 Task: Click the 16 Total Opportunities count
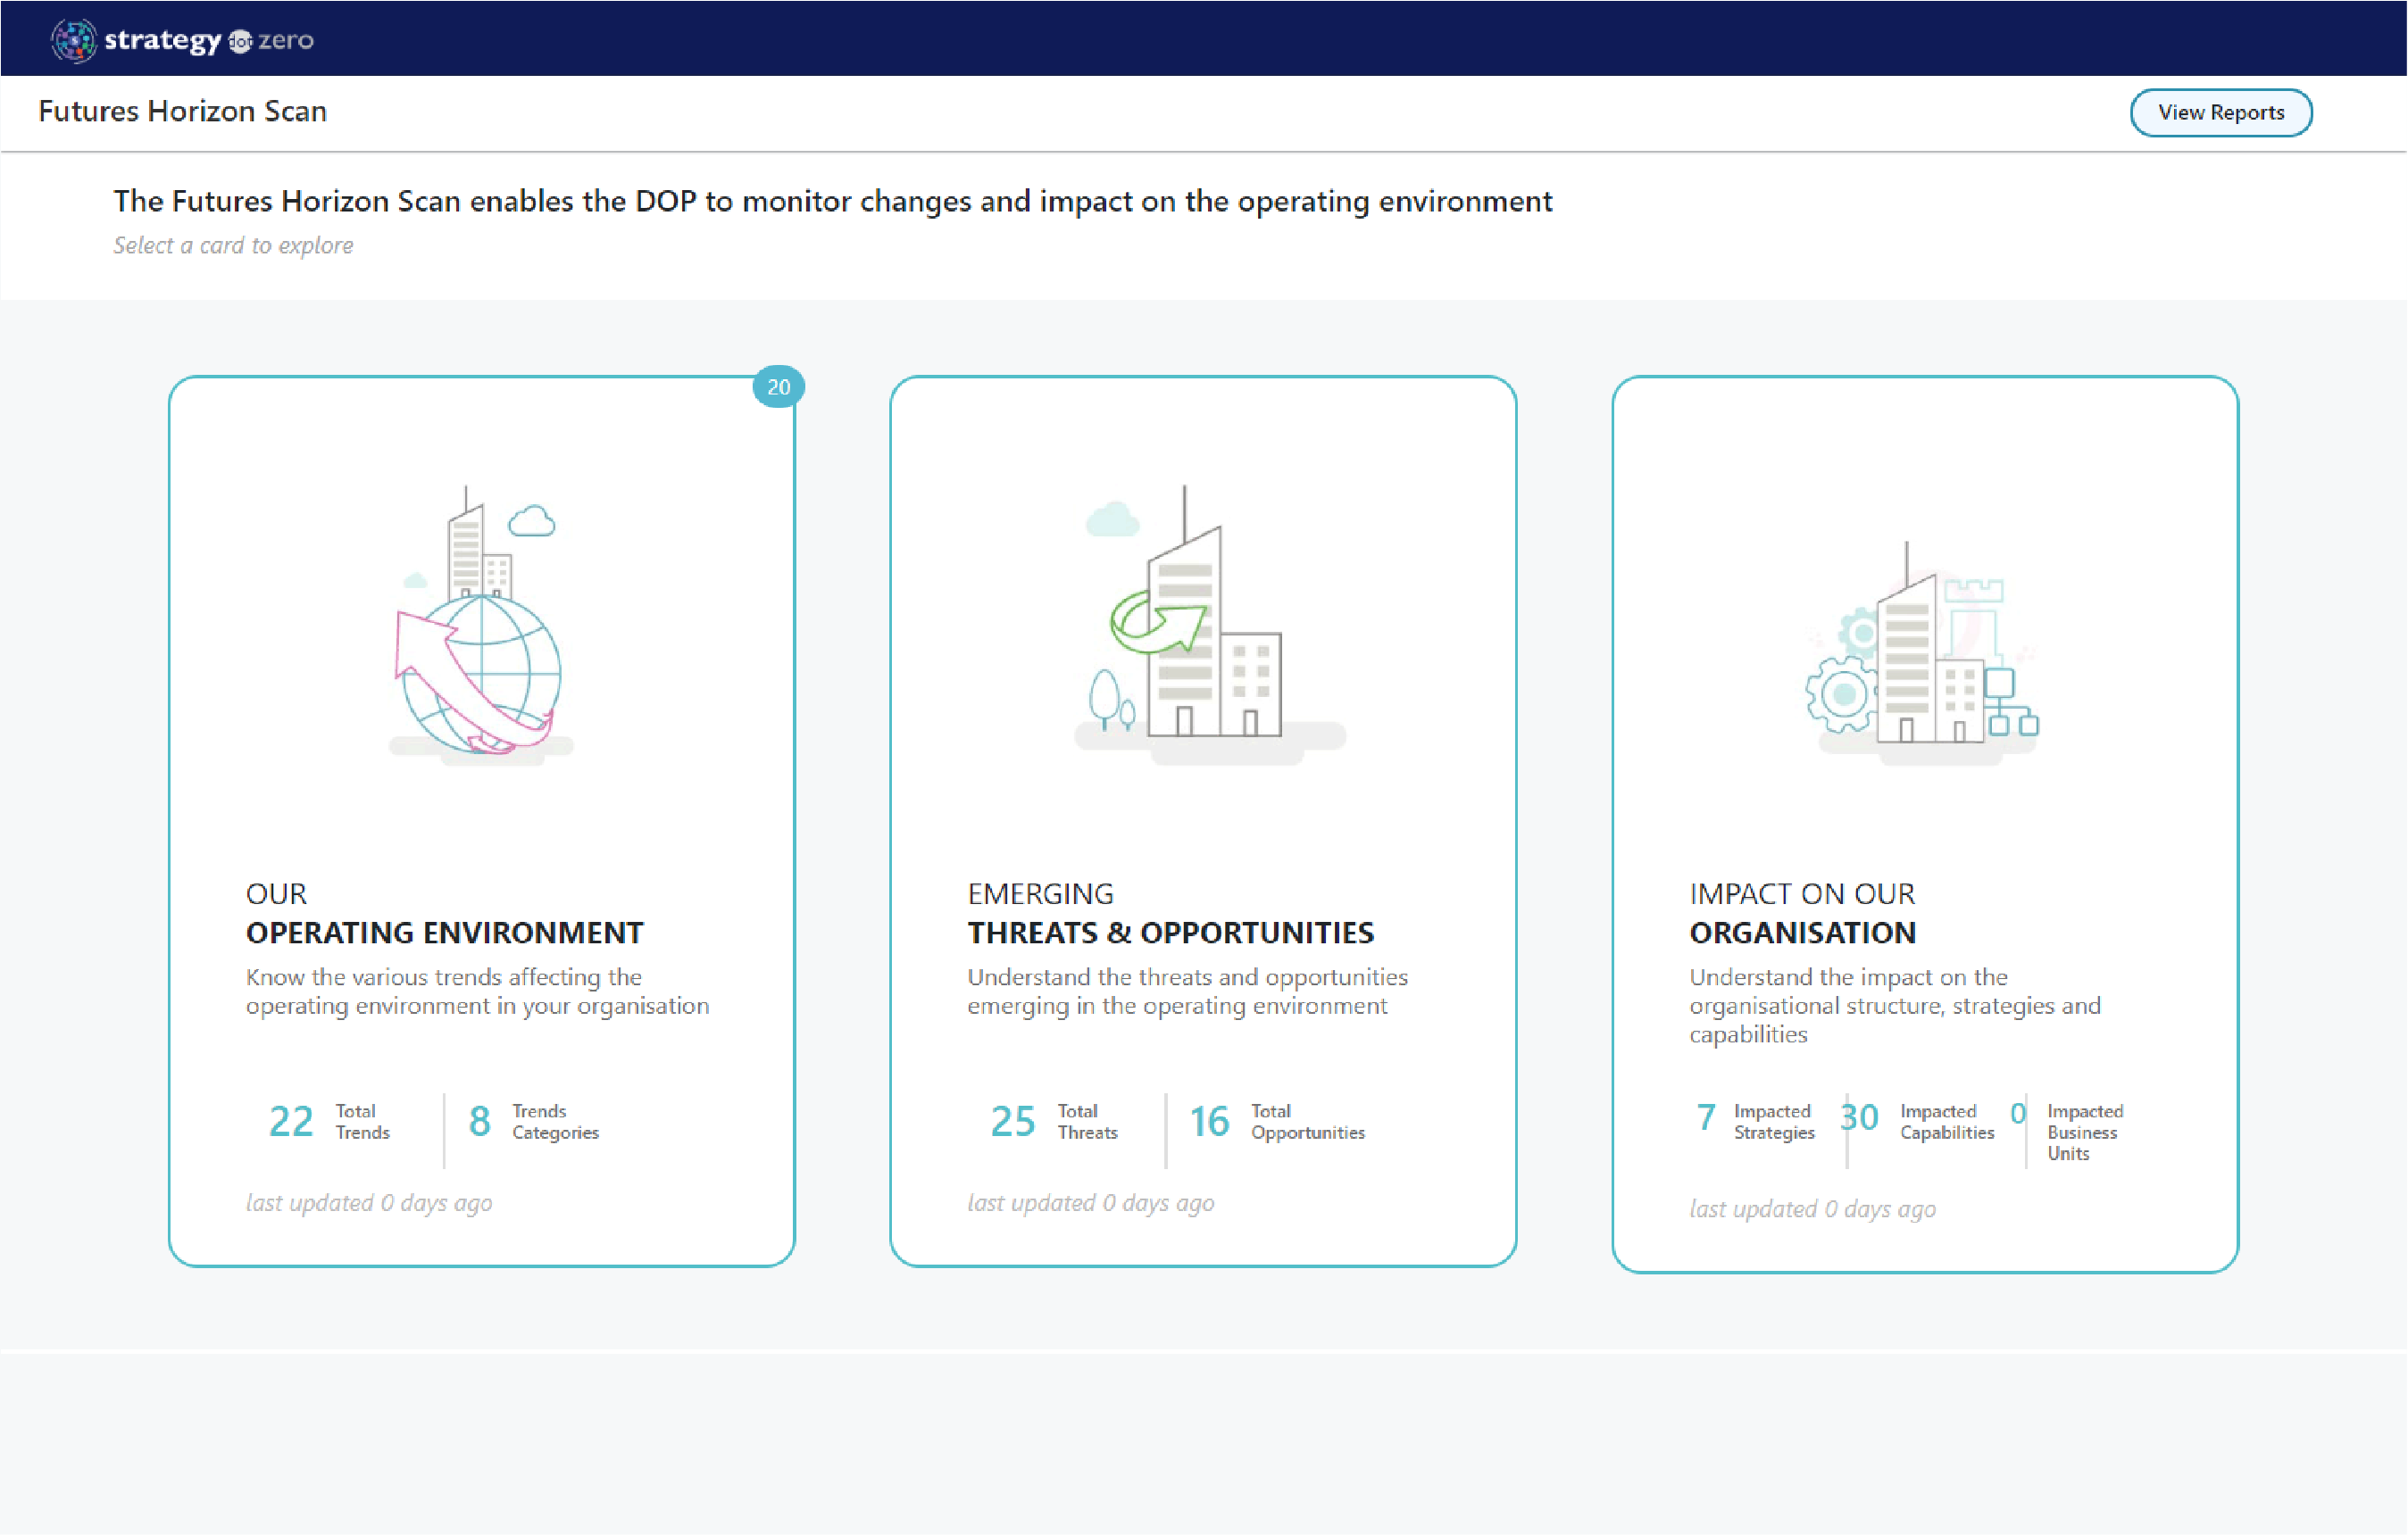pyautogui.click(x=1276, y=1121)
